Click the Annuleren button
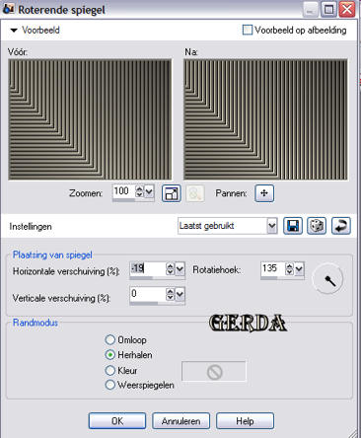This screenshot has height=438, width=361. [x=180, y=421]
